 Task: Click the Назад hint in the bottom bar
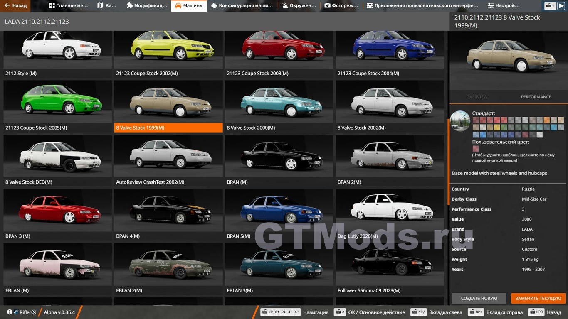[x=544, y=312]
